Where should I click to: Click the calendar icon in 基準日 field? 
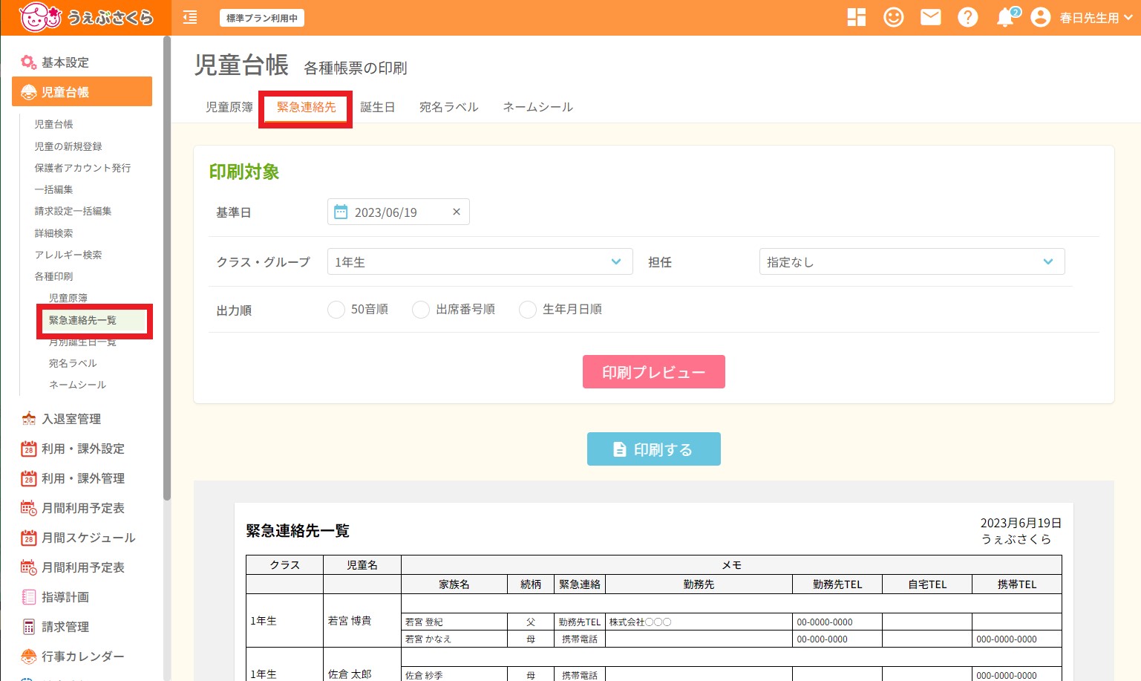point(341,212)
